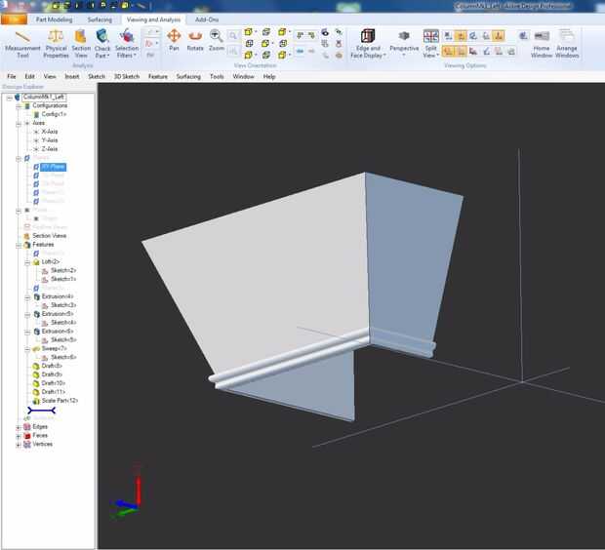The image size is (605, 550).
Task: Switch to the Part Modeling ribbon tab
Action: 54,20
